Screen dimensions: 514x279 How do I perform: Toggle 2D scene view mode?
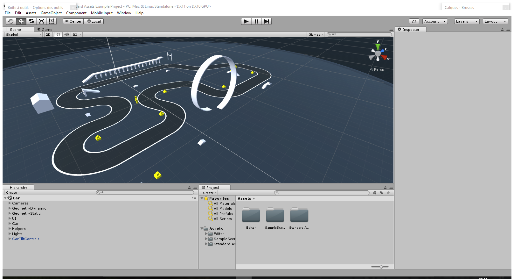[x=48, y=34]
